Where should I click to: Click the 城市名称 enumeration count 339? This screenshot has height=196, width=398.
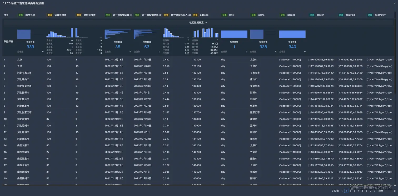coord(31,47)
